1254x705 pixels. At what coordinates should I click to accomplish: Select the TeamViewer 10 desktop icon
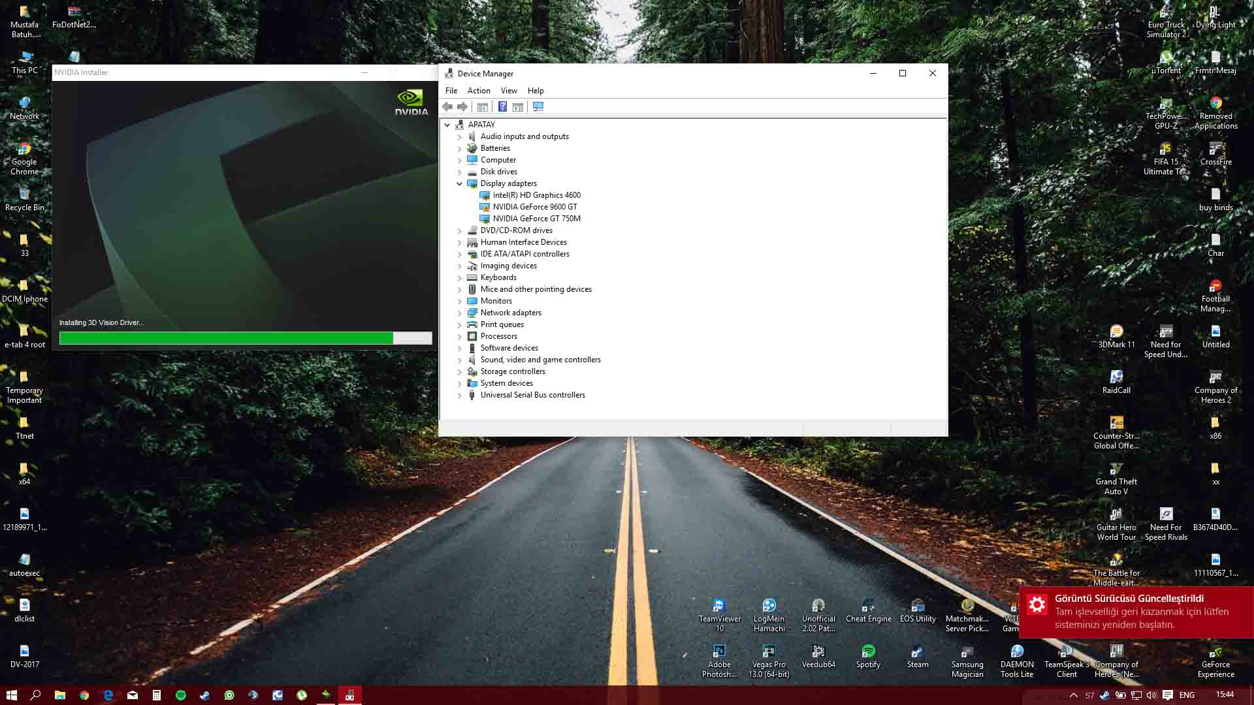pyautogui.click(x=720, y=615)
